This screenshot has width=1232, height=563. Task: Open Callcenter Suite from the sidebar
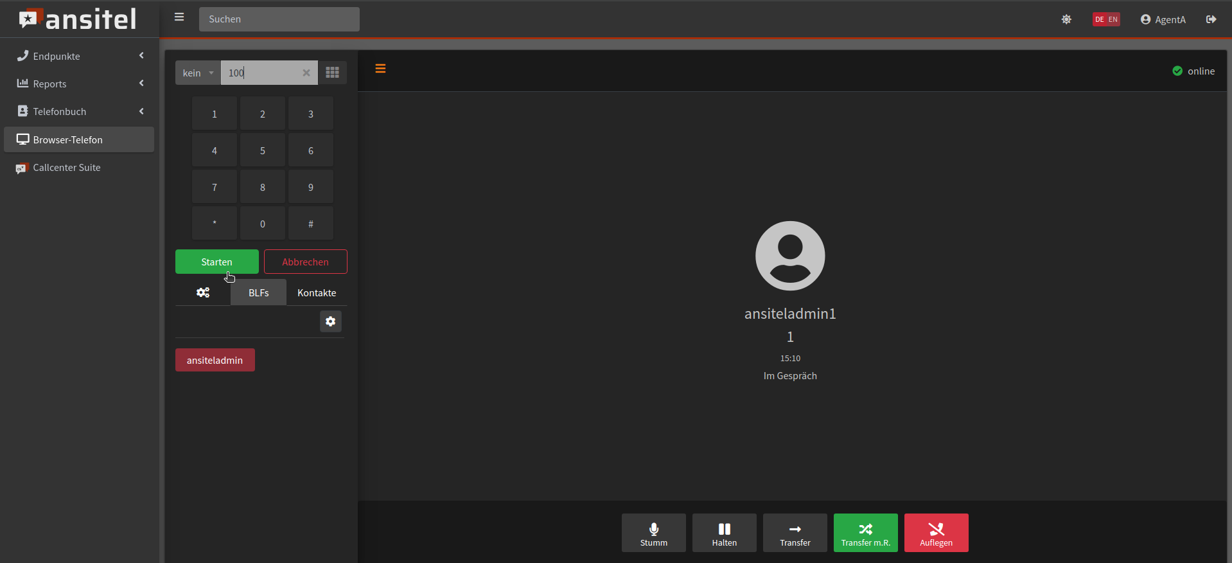[x=67, y=168]
